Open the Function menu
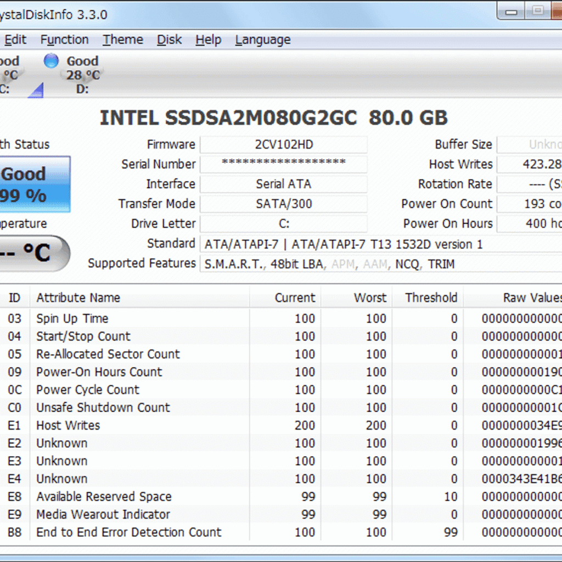Screen dimensions: 562x562 (x=64, y=40)
